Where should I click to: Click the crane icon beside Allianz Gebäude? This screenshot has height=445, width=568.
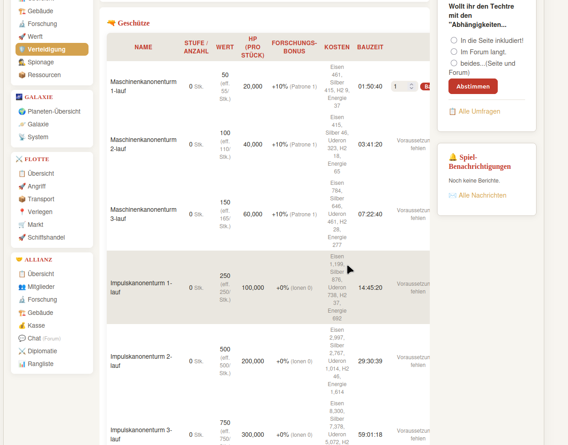tap(22, 313)
